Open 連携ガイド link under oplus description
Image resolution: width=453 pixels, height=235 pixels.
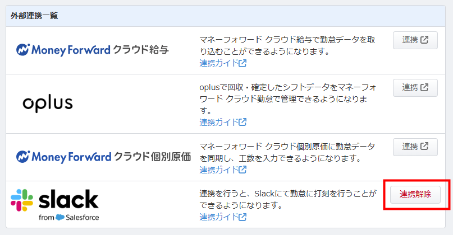(x=223, y=123)
